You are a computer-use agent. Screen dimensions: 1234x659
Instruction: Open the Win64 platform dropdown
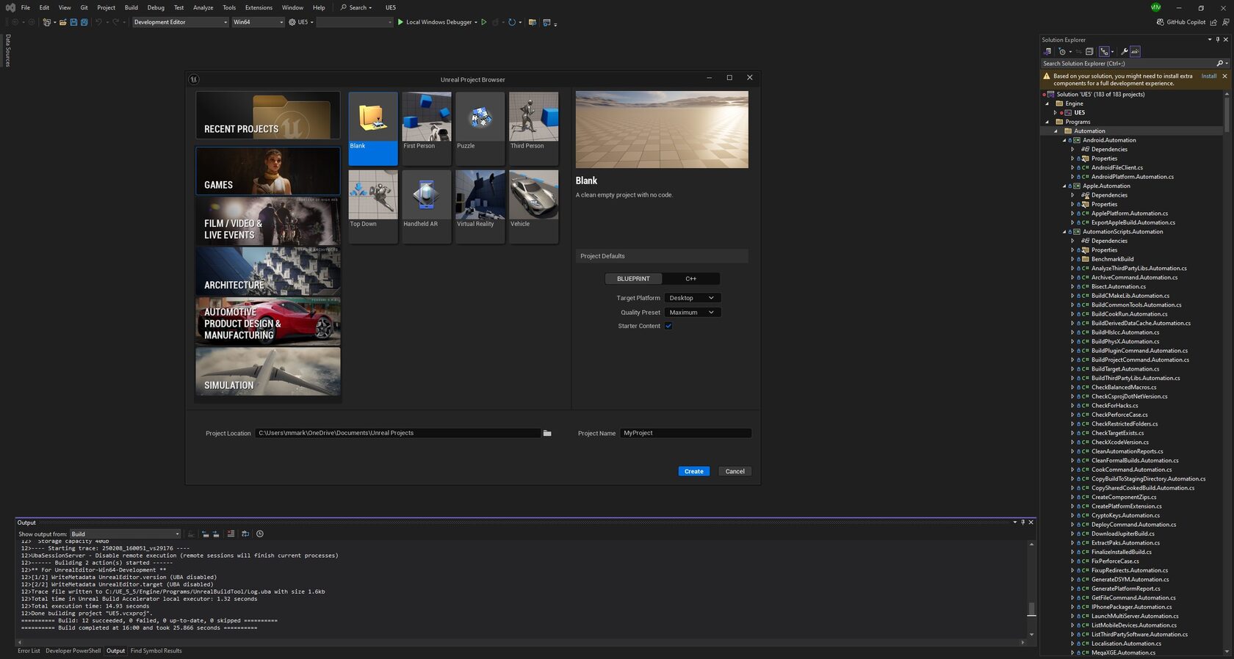258,22
